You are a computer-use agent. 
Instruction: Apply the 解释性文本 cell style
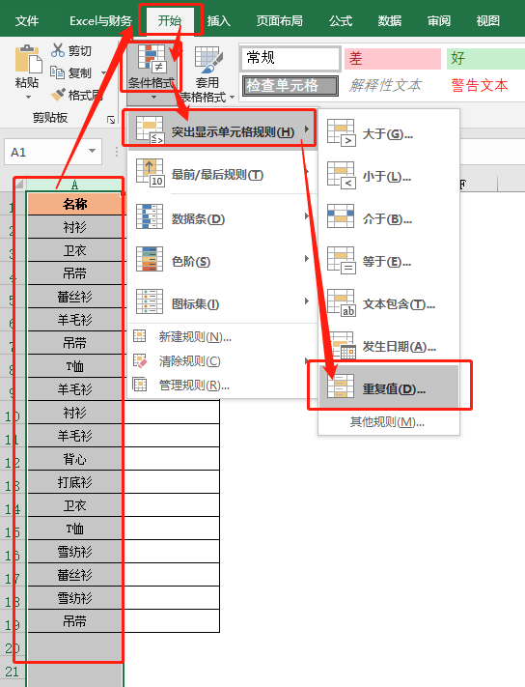pyautogui.click(x=385, y=85)
